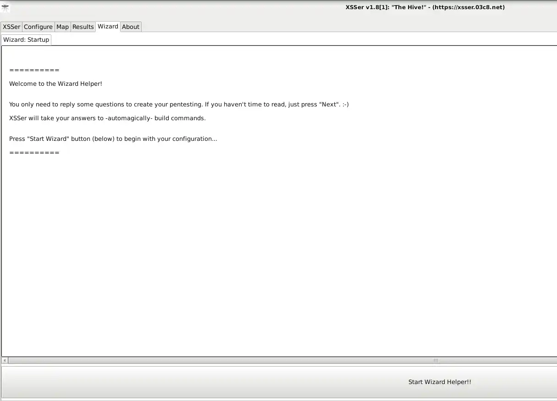Select the Wizard: Startup subtab

click(26, 39)
